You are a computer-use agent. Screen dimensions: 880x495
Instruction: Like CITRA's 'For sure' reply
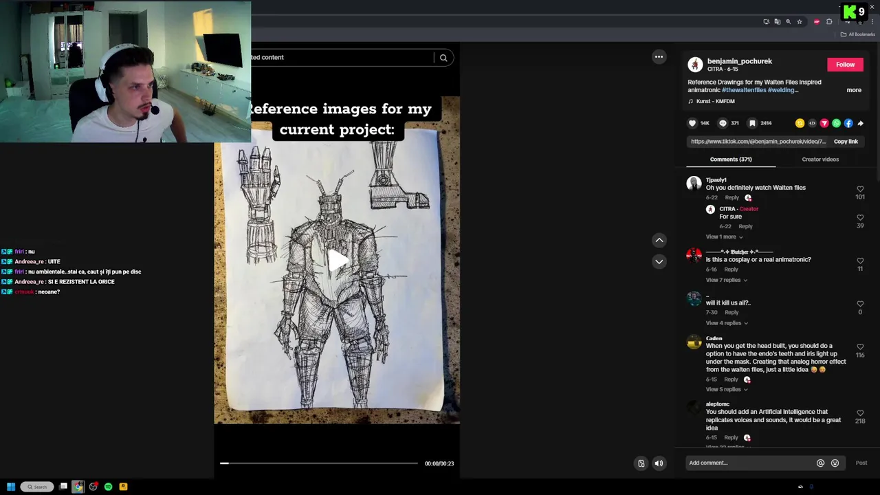tap(860, 218)
